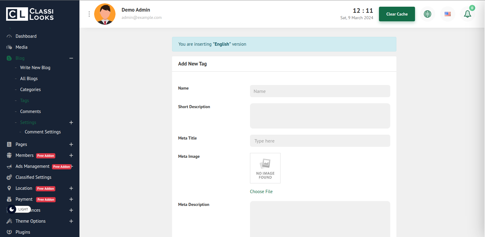Collapse the Blog menu section
The height and width of the screenshot is (237, 485).
tap(71, 58)
